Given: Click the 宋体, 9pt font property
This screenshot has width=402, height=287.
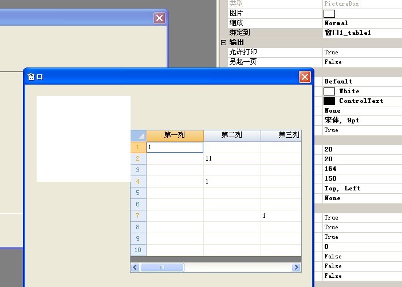Looking at the screenshot, I should point(362,120).
